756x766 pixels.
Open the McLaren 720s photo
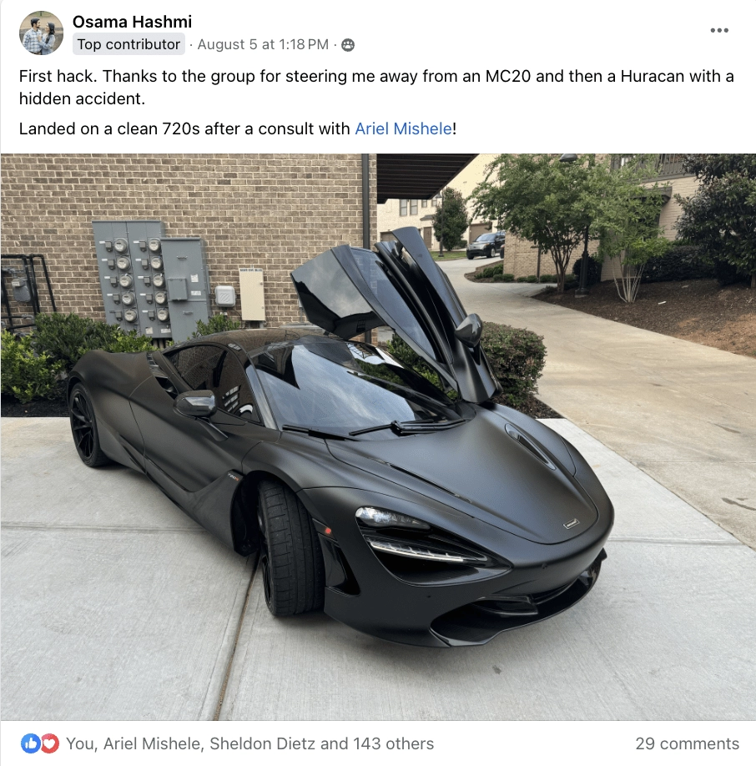coord(378,437)
